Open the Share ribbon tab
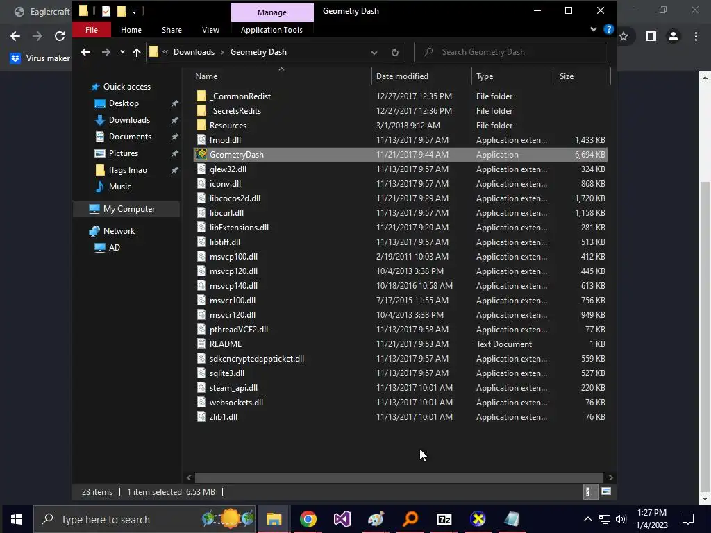 click(x=172, y=30)
